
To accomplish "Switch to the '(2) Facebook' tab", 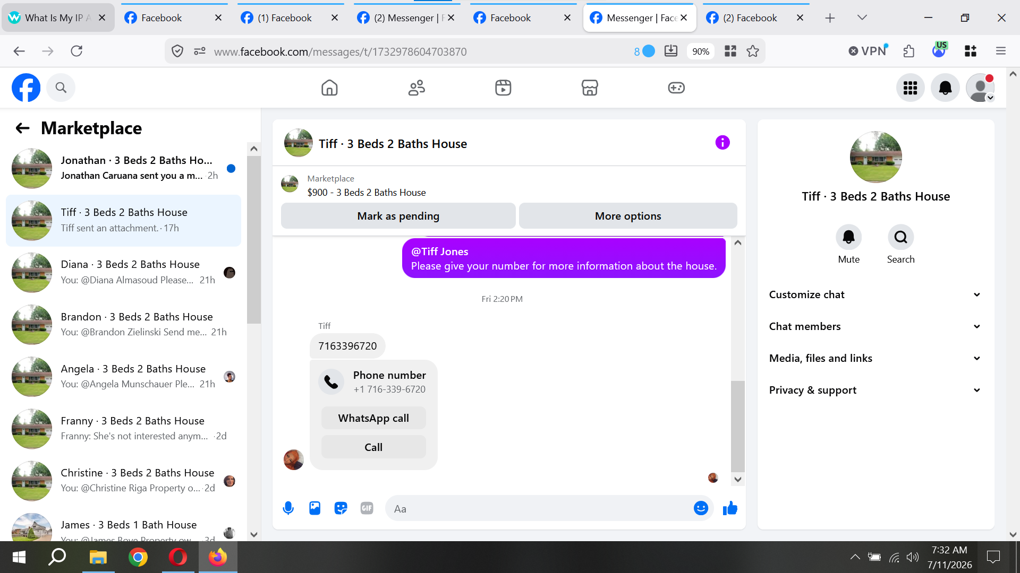I will (x=756, y=18).
